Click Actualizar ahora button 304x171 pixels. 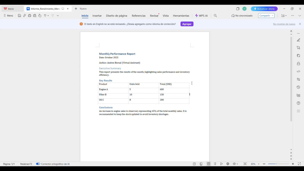pos(264,9)
